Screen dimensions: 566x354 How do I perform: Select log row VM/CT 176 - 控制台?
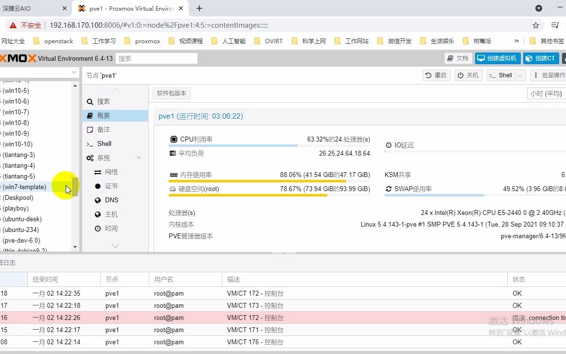tap(283, 342)
